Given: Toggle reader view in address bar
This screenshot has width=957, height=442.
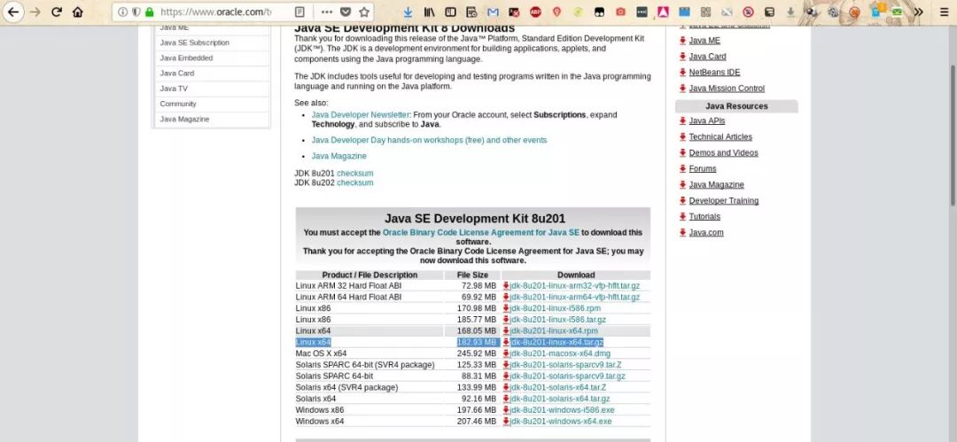Looking at the screenshot, I should point(300,12).
